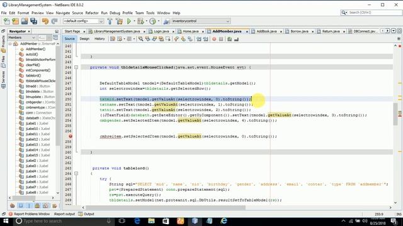Open the Services side panel
Image resolution: width=403 pixels, height=226 pixels.
[x=3, y=80]
